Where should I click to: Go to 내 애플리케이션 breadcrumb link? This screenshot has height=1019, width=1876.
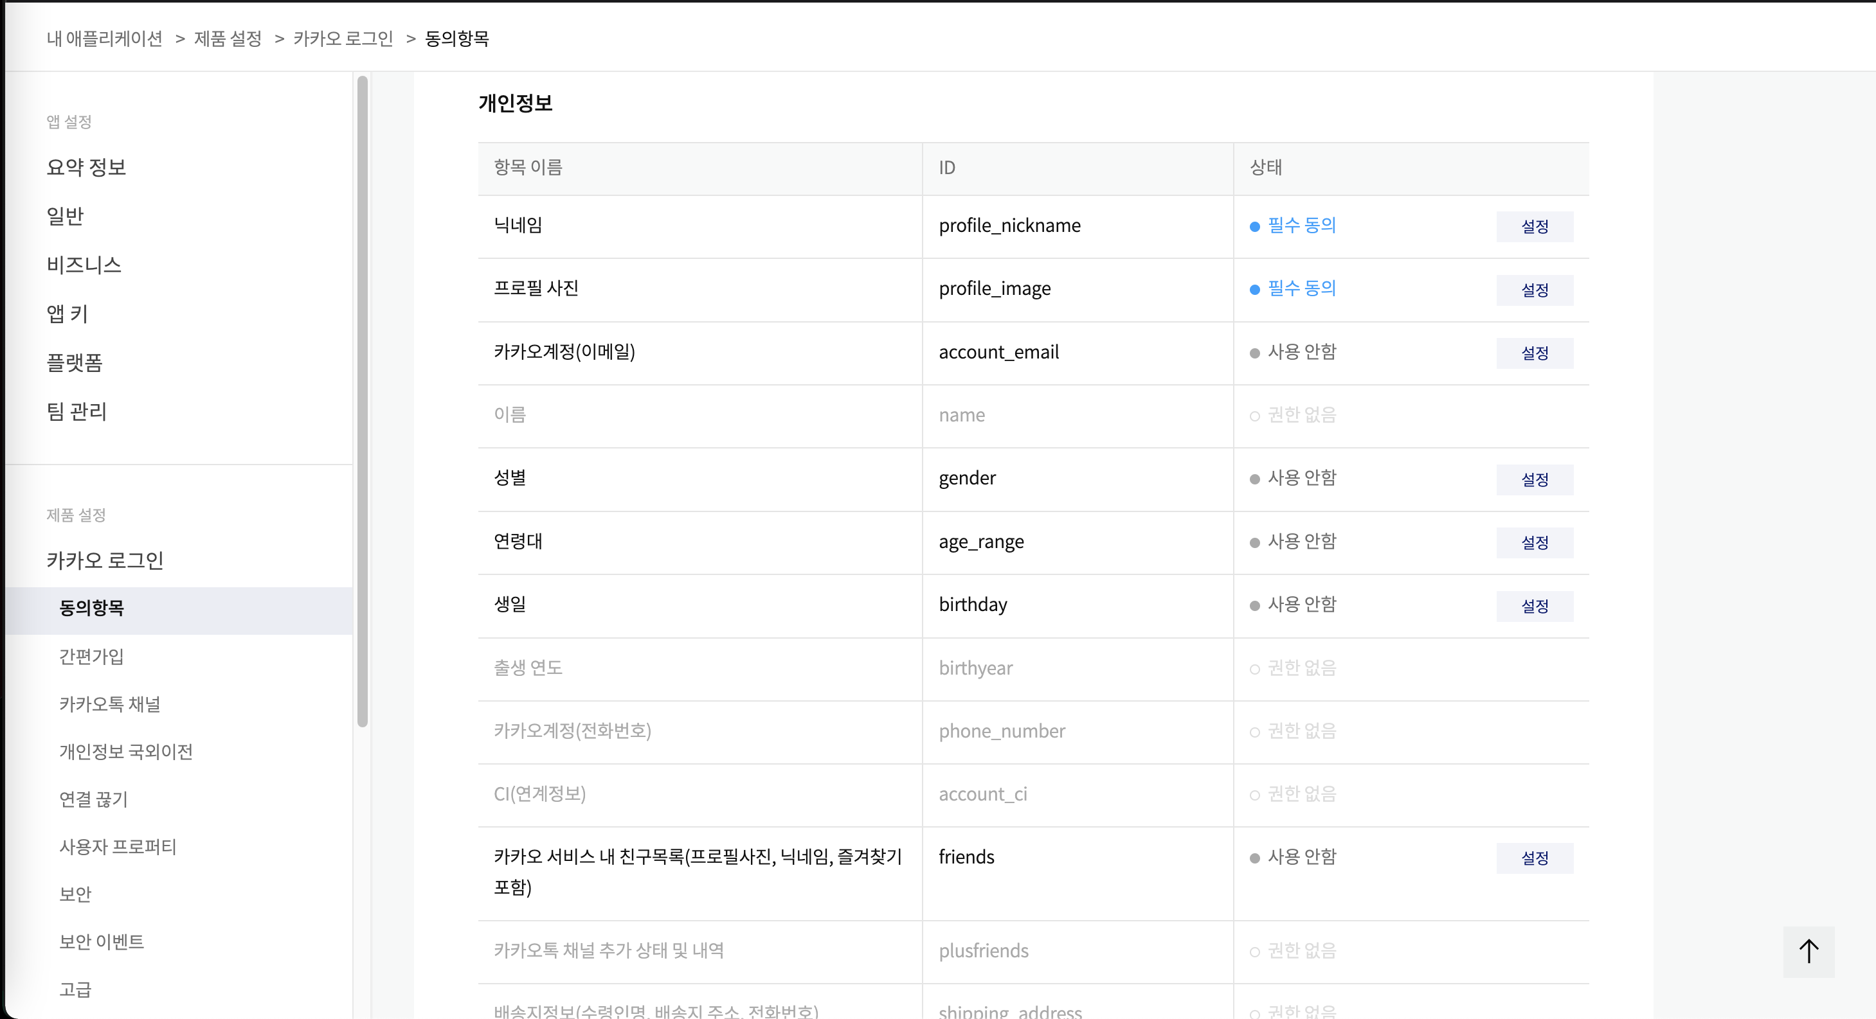(x=104, y=39)
